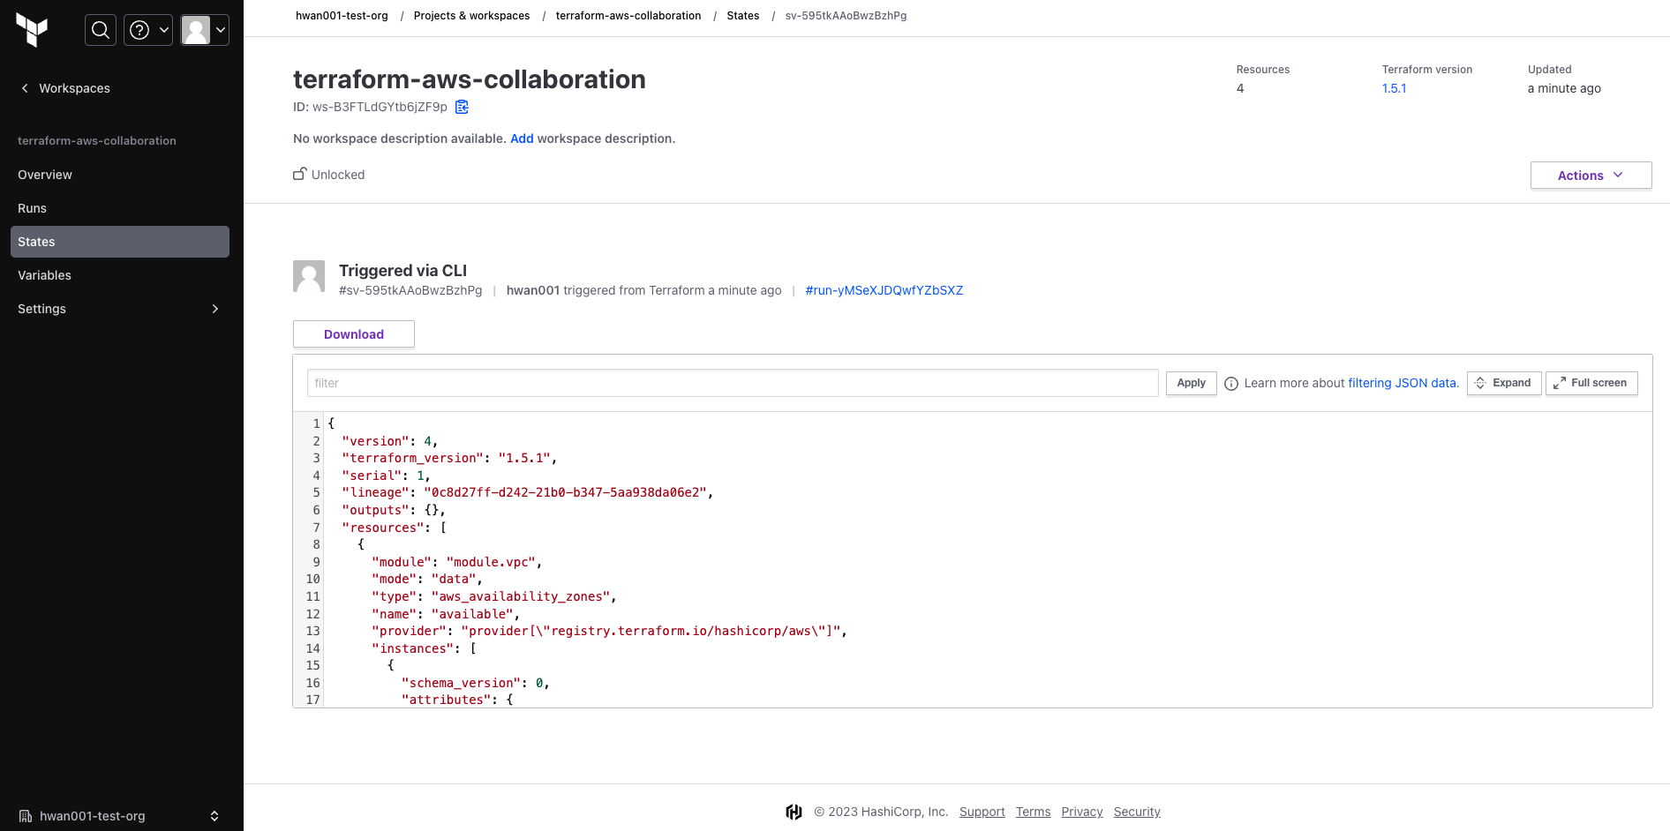The width and height of the screenshot is (1670, 831).
Task: Click the "lineage" value in JSON
Action: [x=565, y=492]
